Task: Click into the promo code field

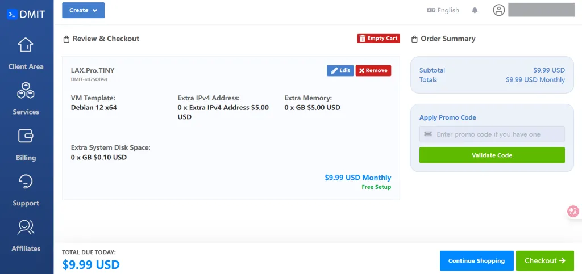Action: click(x=492, y=134)
